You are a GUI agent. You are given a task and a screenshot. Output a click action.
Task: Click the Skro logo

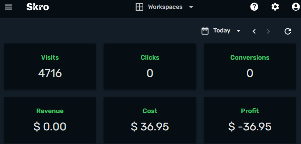tap(38, 7)
